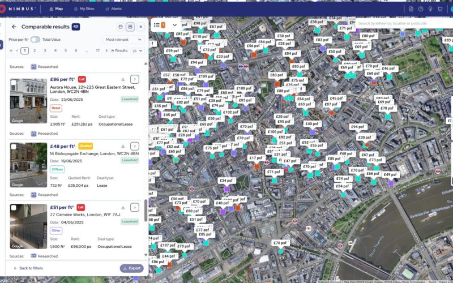453x283 pixels.
Task: Go to previous results page arrow
Action: tap(17, 50)
